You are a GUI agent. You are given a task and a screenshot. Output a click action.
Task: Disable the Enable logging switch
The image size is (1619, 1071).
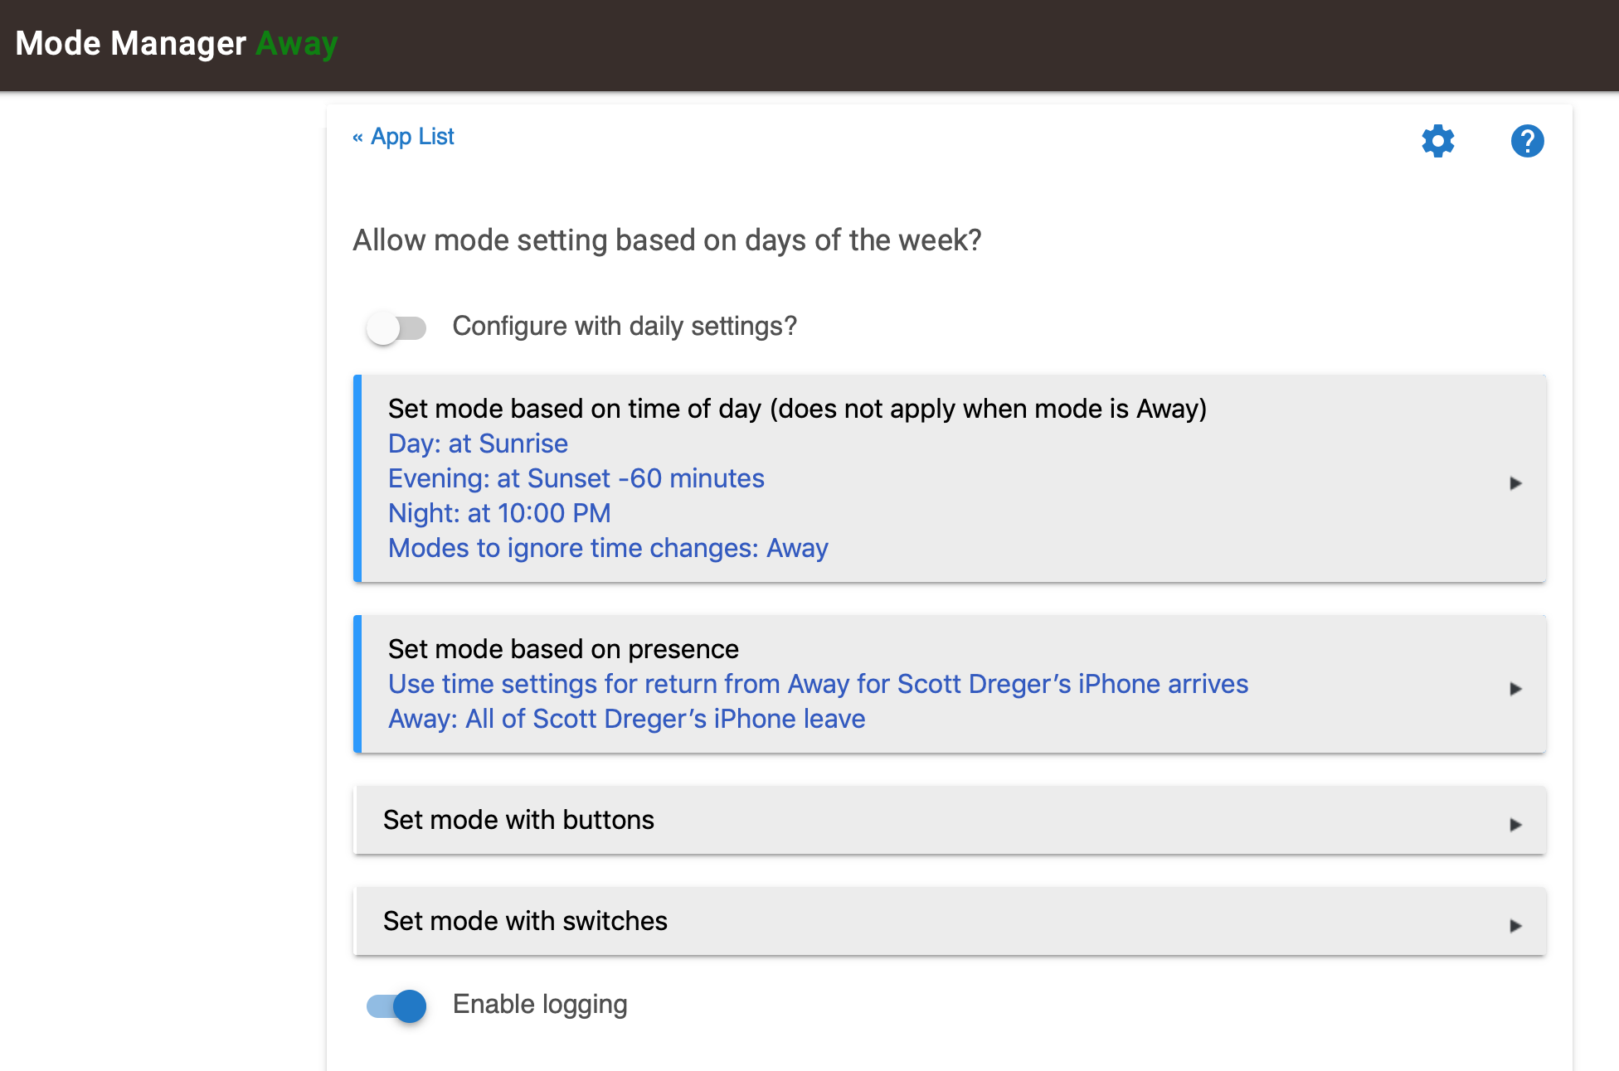pos(396,1006)
